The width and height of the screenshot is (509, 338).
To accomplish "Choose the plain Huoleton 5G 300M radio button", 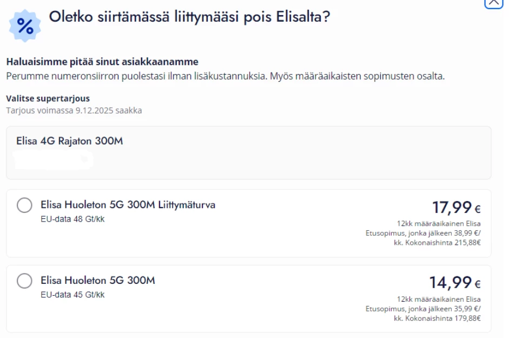I will click(25, 281).
